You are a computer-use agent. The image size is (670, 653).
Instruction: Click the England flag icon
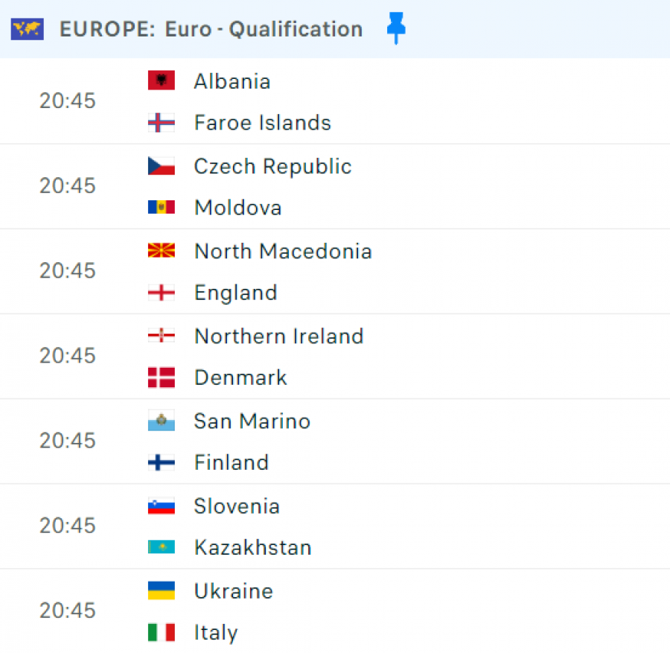pos(161,293)
